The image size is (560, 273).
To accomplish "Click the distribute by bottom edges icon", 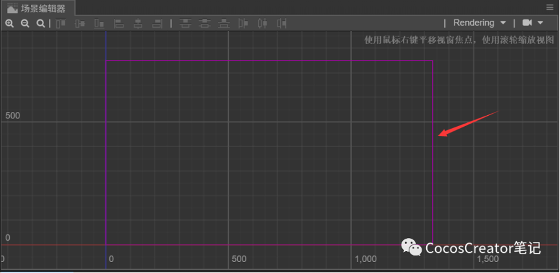I will click(224, 23).
